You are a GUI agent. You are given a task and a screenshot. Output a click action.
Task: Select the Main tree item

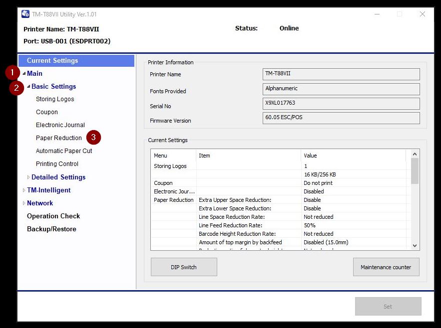pyautogui.click(x=34, y=74)
